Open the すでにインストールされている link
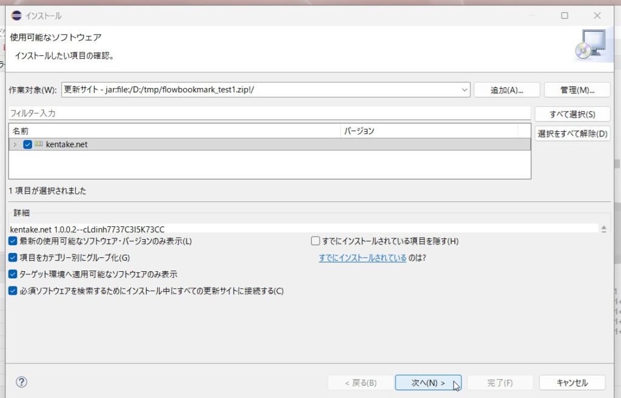The height and width of the screenshot is (398, 621). click(x=363, y=258)
